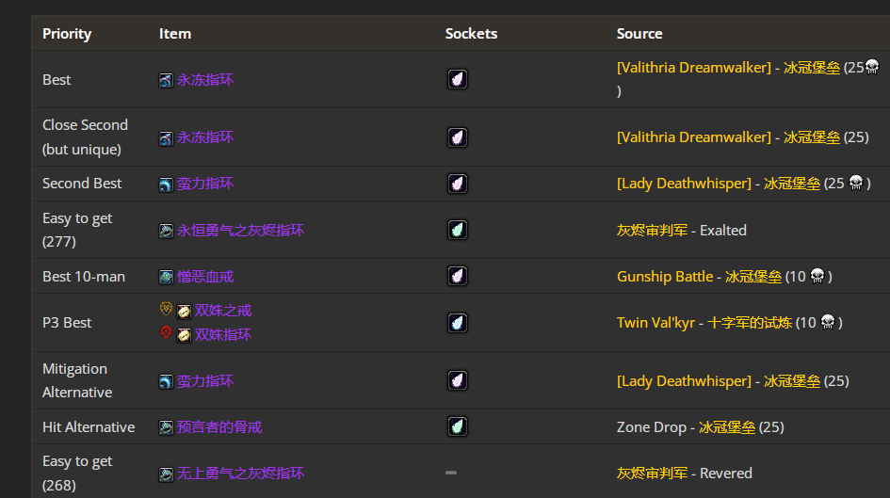
Task: Click the gem socket icon in the Best row
Action: pos(457,79)
